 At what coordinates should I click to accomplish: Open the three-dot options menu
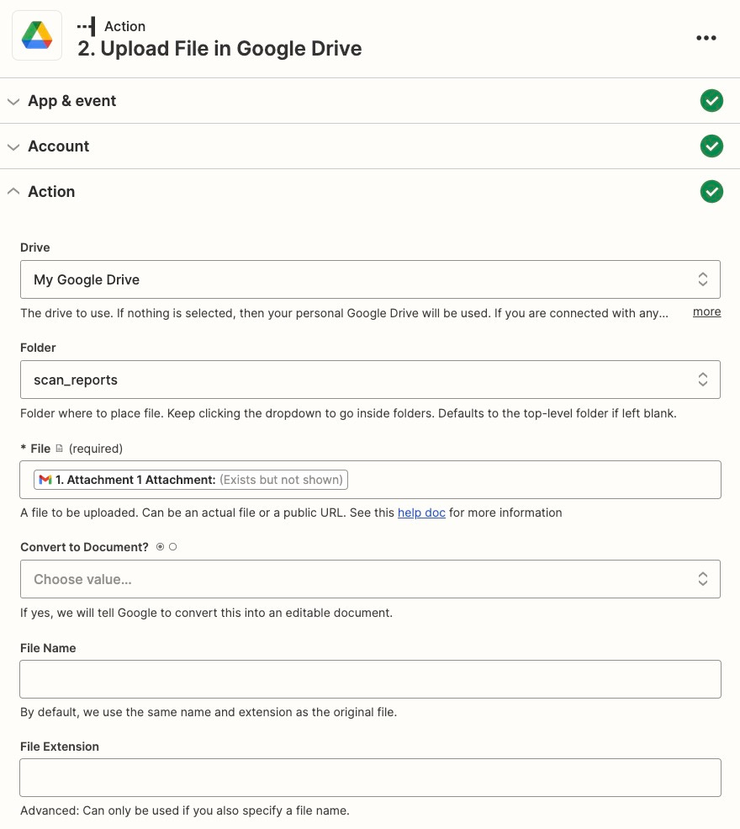[706, 37]
